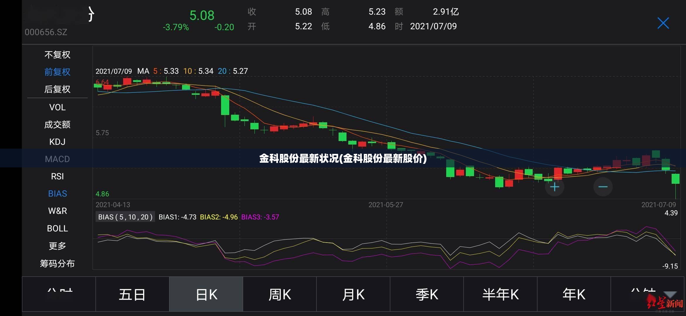Click the MA 5 value 5.33
This screenshot has height=316, width=686.
(171, 71)
